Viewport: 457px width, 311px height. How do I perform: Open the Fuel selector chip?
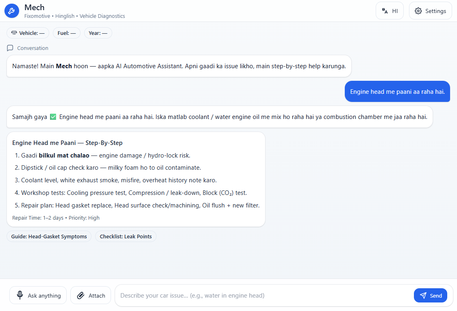point(66,33)
